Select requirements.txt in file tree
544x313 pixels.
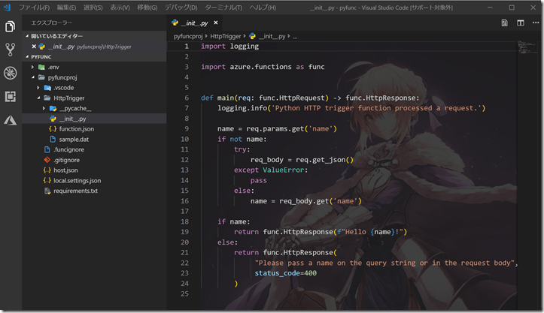point(75,191)
